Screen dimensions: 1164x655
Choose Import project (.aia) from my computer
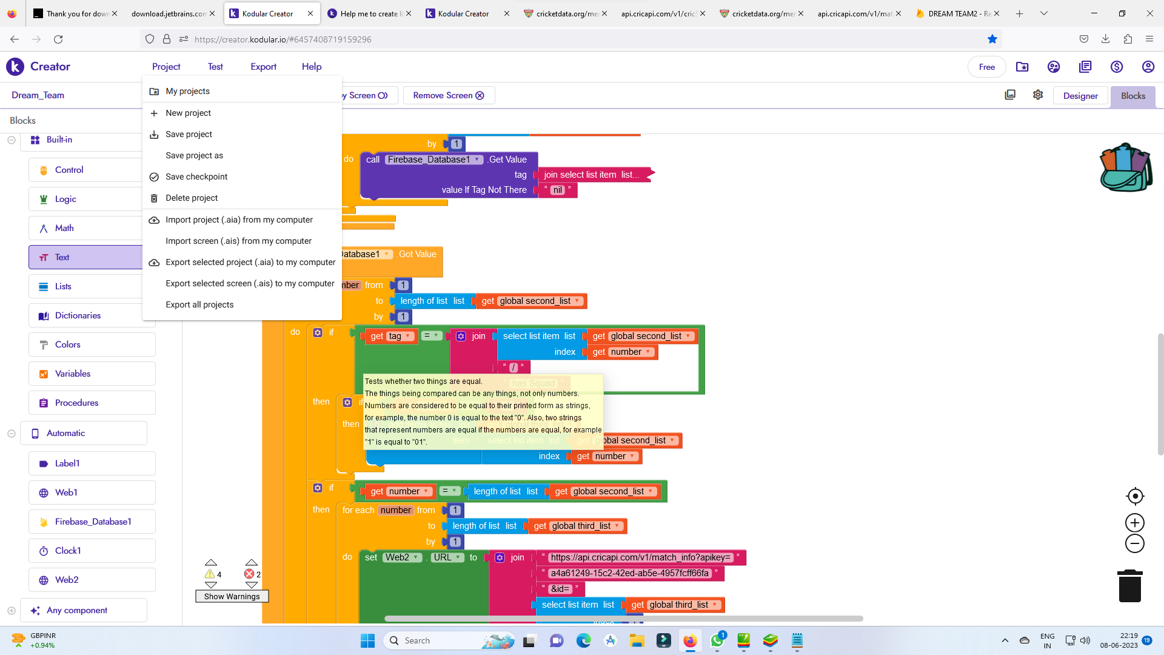click(242, 220)
